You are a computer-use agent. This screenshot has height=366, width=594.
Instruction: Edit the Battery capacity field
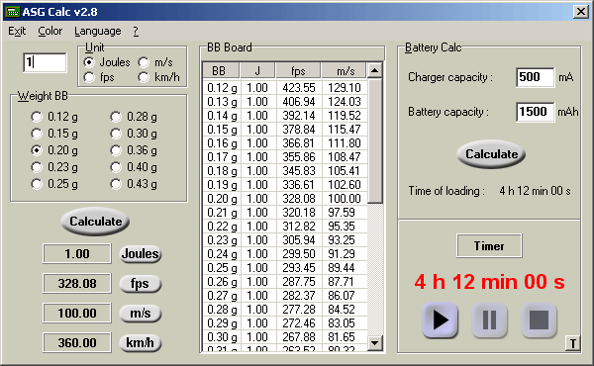(536, 112)
